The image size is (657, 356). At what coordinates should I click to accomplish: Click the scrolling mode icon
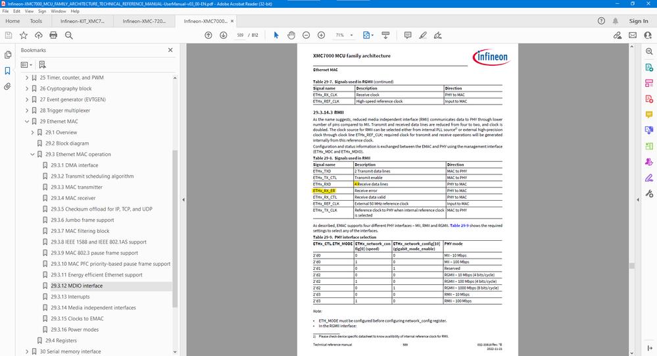pyautogui.click(x=385, y=36)
